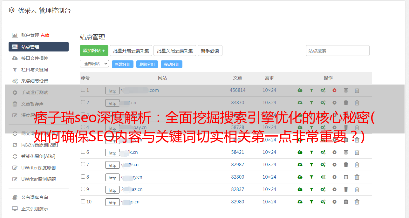The image size is (409, 218).
Task: Delete the site with 83870 articles
Action: click(x=357, y=103)
